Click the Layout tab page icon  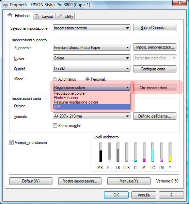click(37, 16)
